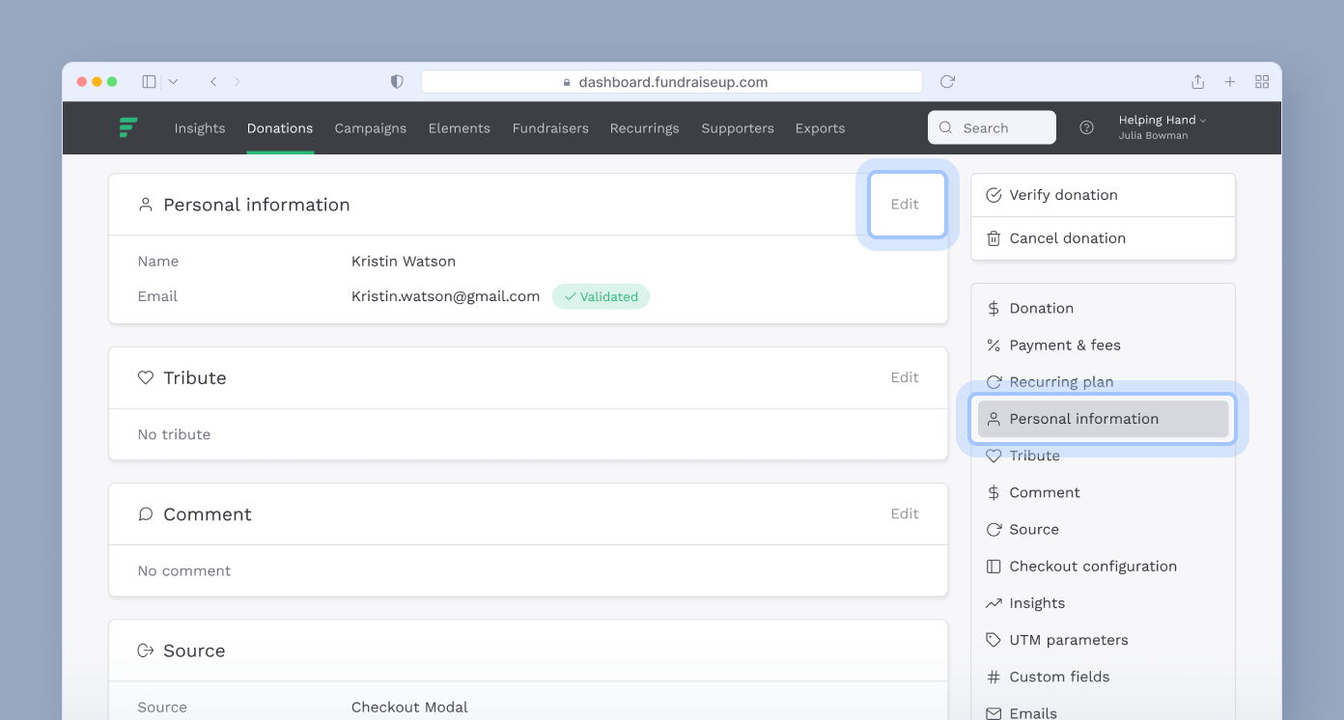Select the percent icon for Payment & fees
Viewport: 1344px width, 720px height.
(x=994, y=345)
